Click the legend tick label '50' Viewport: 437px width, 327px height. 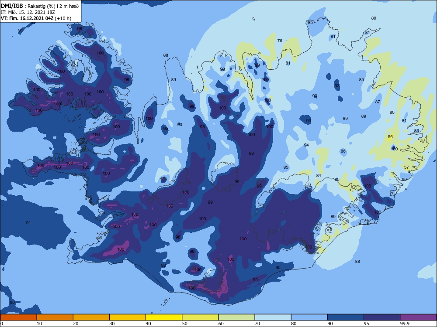184,324
